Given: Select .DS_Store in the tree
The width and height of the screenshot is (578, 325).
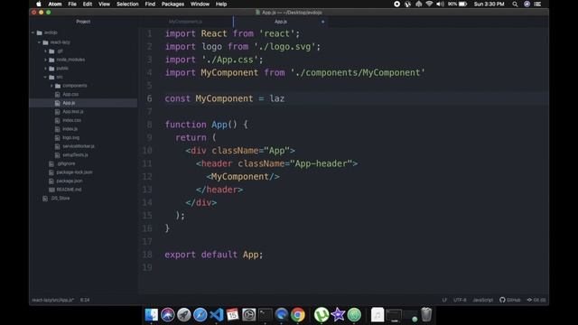Looking at the screenshot, I should [x=61, y=199].
